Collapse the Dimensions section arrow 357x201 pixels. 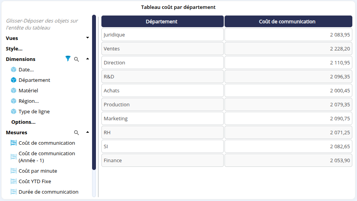pyautogui.click(x=88, y=59)
